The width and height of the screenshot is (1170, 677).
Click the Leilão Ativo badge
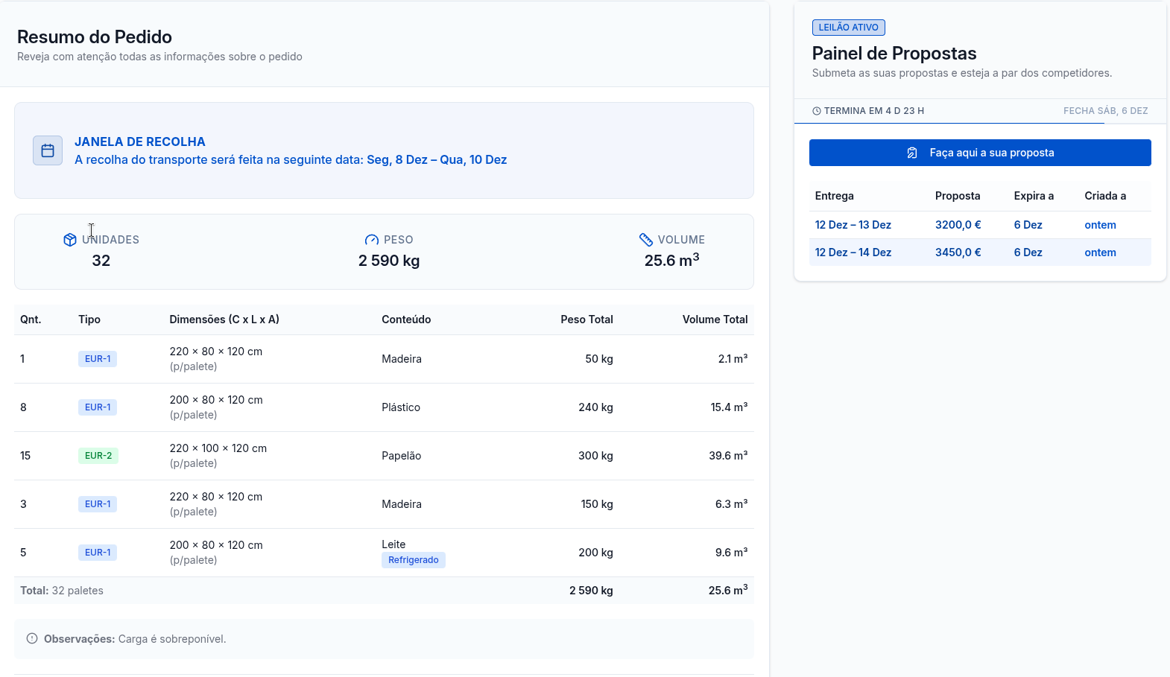(848, 28)
